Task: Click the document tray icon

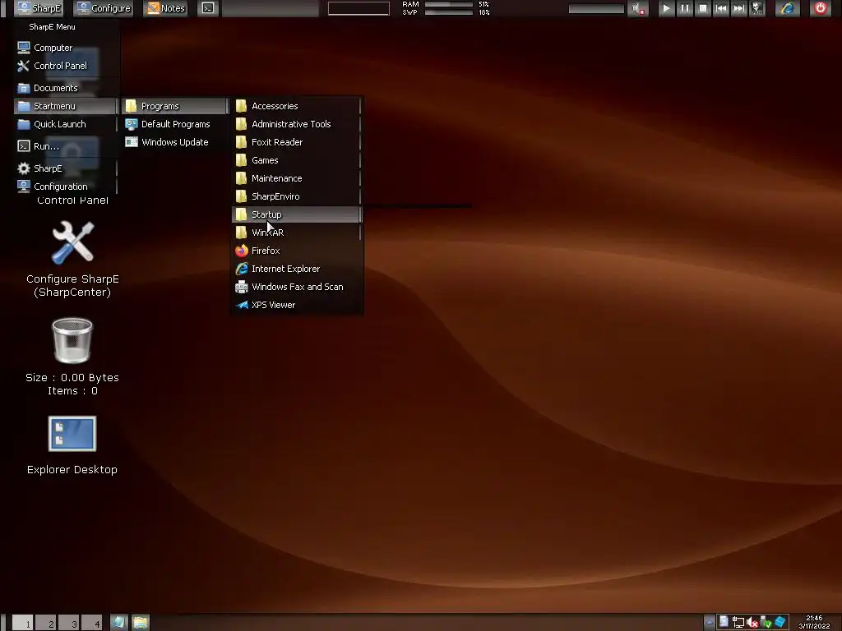Action: tap(724, 622)
